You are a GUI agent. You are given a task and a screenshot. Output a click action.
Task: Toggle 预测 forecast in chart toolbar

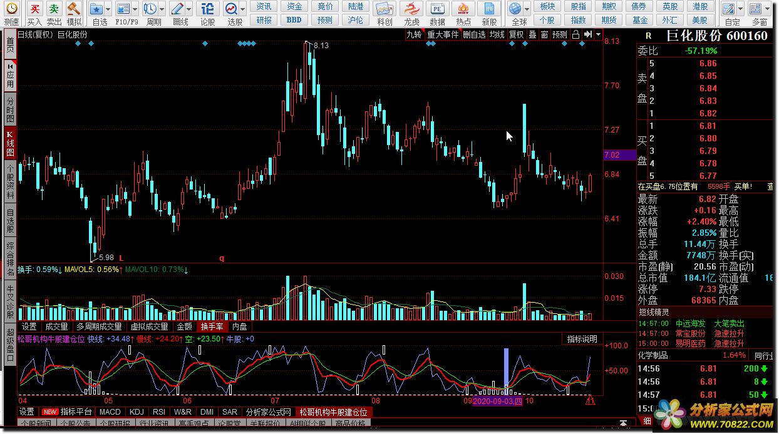(560, 34)
